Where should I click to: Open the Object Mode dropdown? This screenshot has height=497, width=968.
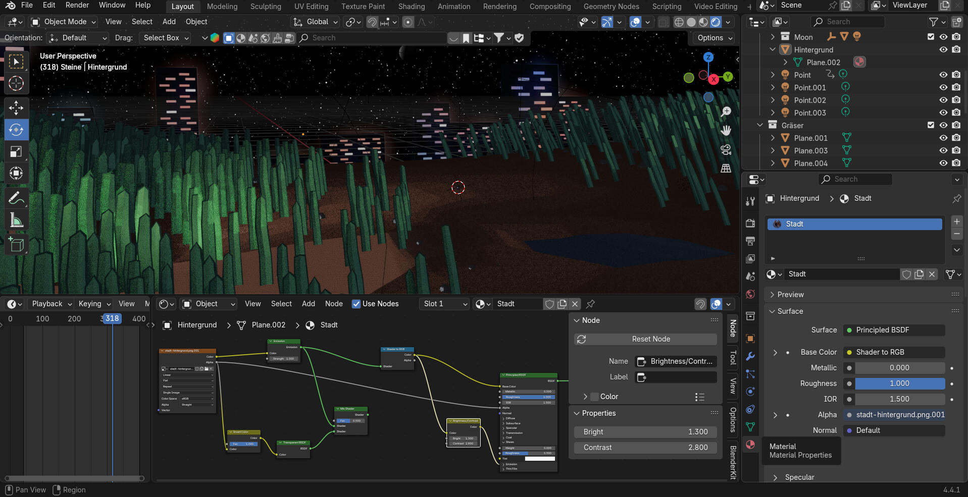(63, 22)
